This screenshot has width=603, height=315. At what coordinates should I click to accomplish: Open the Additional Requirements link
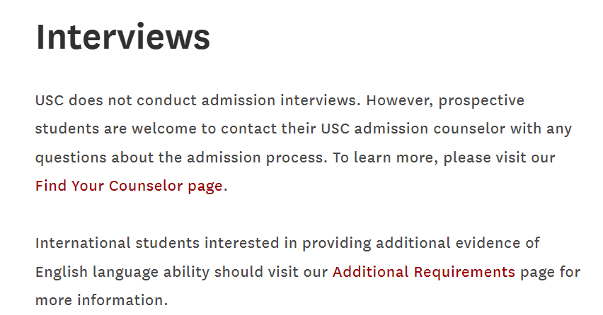click(423, 272)
